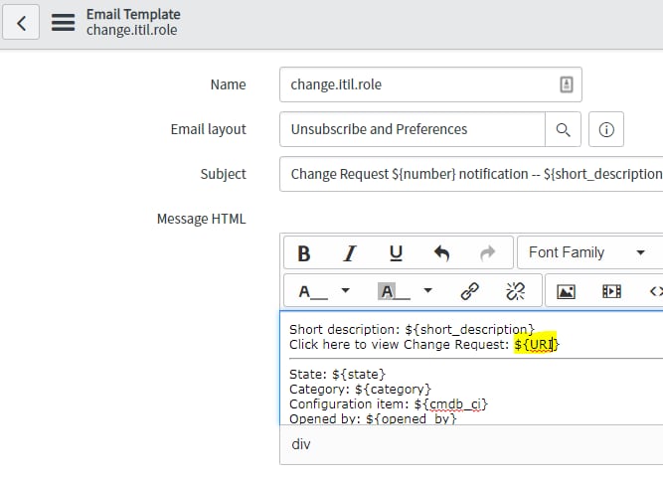Undo the last editor change
Screen dimensions: 663x481
click(x=442, y=253)
